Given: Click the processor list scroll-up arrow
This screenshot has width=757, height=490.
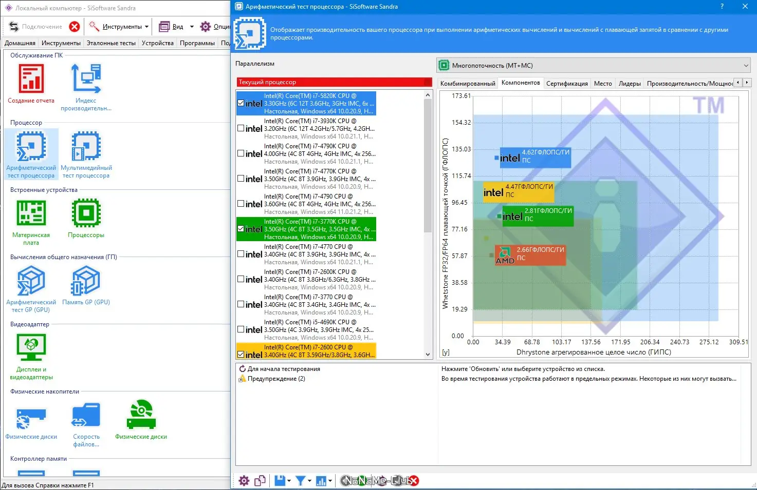Looking at the screenshot, I should coord(428,95).
